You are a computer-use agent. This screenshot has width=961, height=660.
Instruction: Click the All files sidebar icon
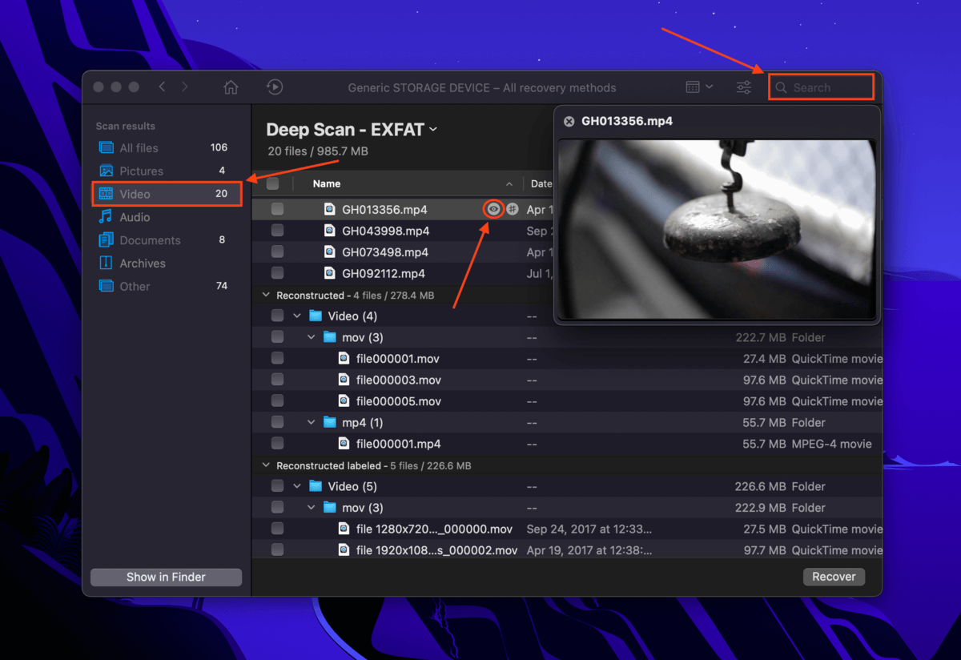(x=106, y=147)
